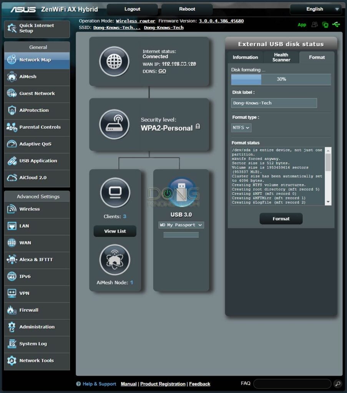Screen dimensions: 347x393
Task: Switch to the Information tab
Action: click(245, 58)
